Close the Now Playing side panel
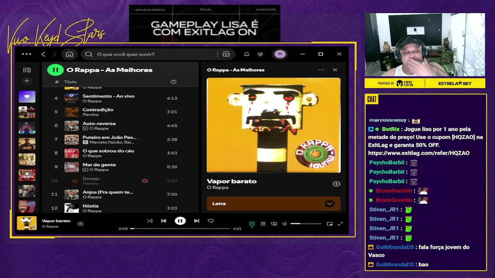Screen dimensions: 495x278 (335, 70)
